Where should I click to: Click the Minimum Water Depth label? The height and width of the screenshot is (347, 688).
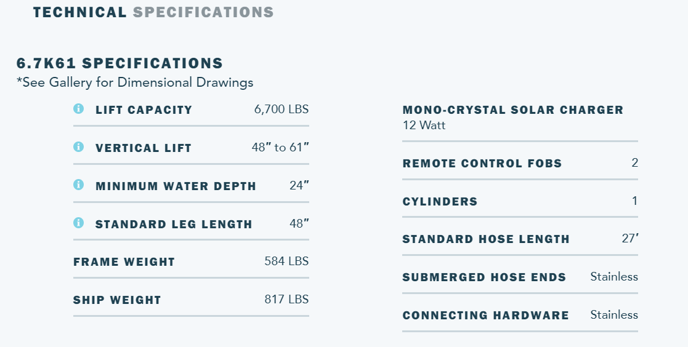(x=176, y=186)
